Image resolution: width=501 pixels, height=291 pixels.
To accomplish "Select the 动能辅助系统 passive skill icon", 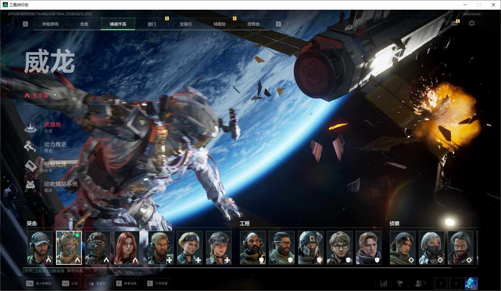I will pos(31,186).
